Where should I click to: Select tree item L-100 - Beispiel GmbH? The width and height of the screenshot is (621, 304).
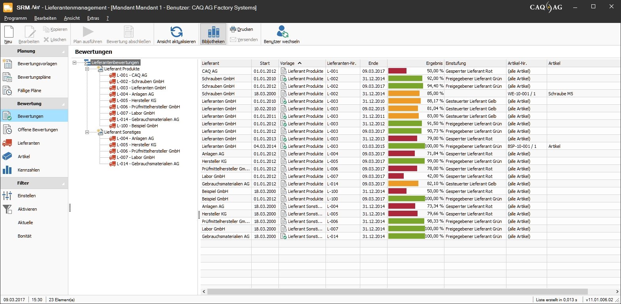point(137,126)
